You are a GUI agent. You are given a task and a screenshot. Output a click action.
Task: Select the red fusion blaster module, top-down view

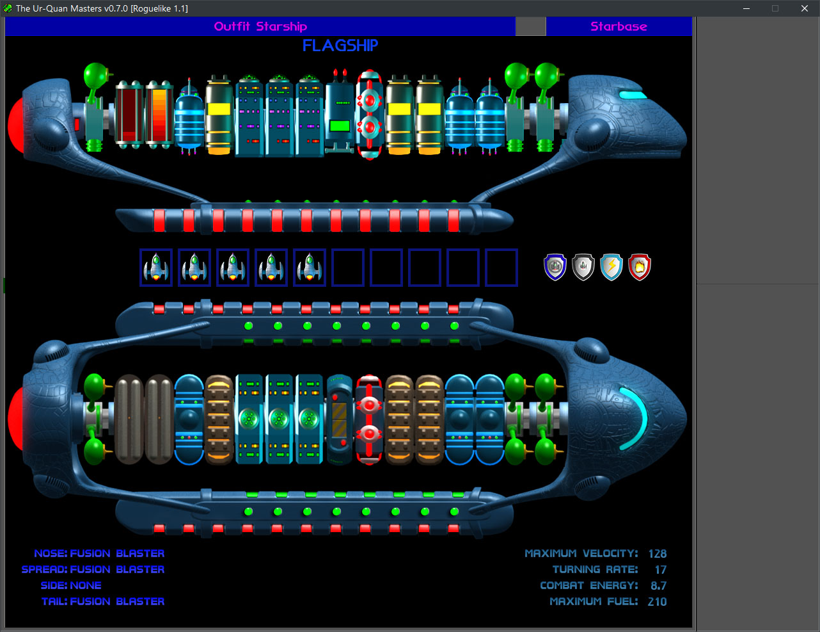tap(369, 419)
